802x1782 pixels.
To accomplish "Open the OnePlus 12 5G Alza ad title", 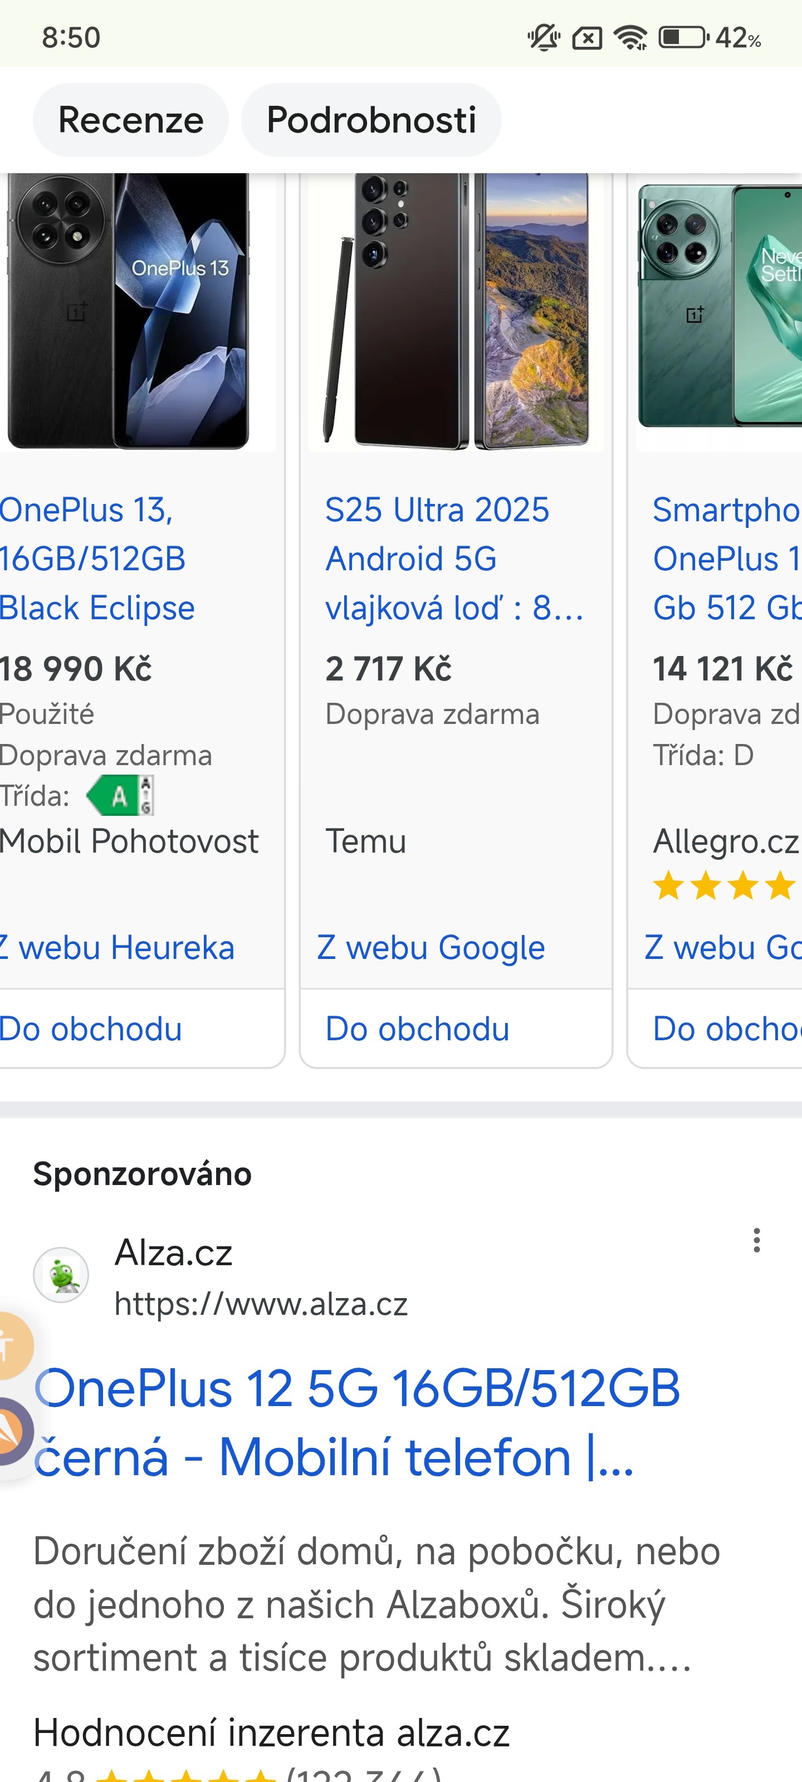I will 356,1422.
